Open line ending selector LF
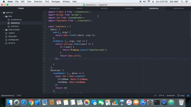Image resolution: width=191 pixels, height=107 pixels. (155, 95)
